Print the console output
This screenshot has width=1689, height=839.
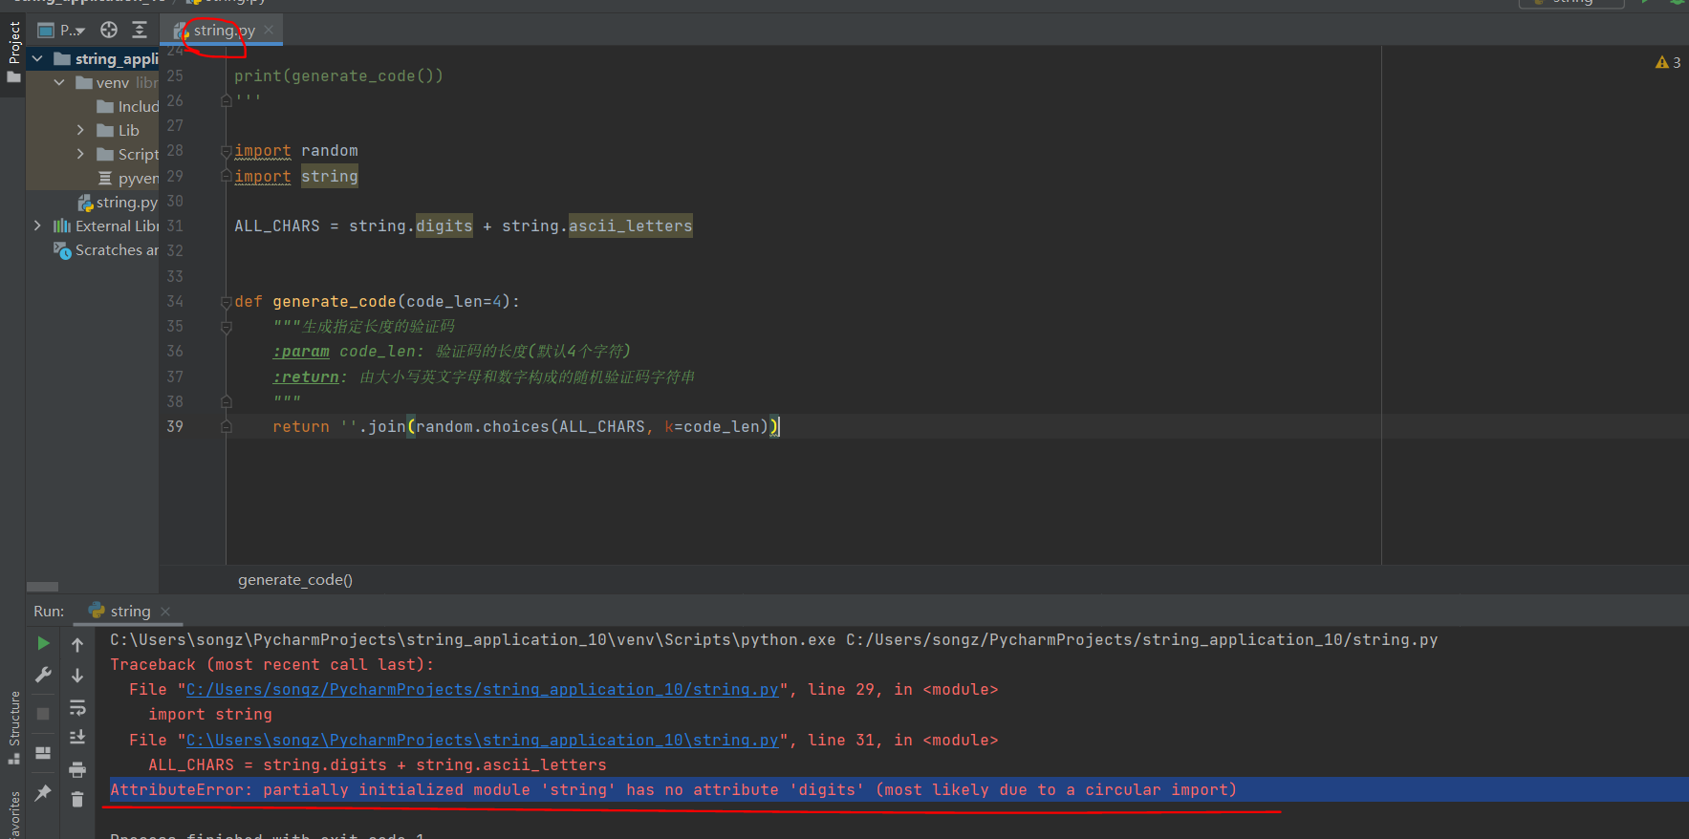coord(77,769)
